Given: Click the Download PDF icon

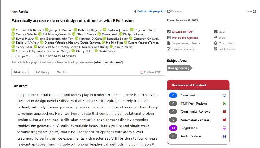Looking at the screenshot, I should coord(169,32).
